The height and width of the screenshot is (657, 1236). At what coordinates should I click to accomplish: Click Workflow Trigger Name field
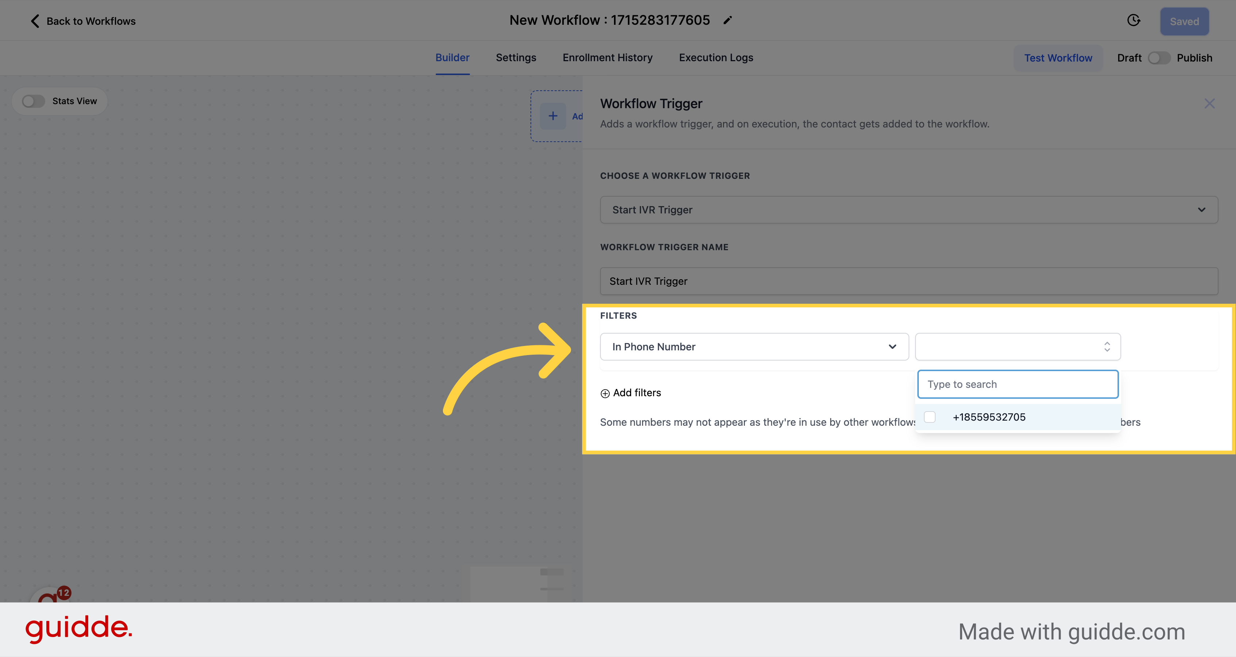(909, 281)
